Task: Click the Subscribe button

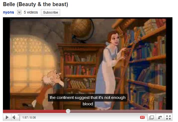Action: [x=51, y=12]
